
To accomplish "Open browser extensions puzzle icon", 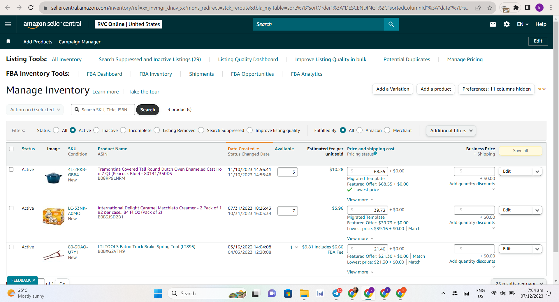I will coord(516,8).
